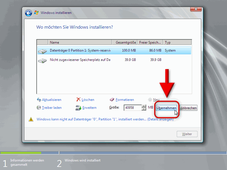Image resolution: width=227 pixels, height=170 pixels.
Task: Click the blue back arrow button
Action: click(x=28, y=13)
